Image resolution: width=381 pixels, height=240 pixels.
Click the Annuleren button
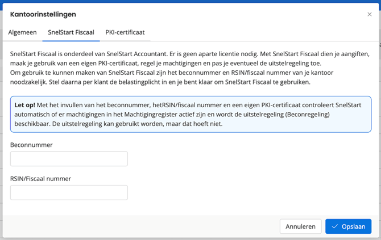pyautogui.click(x=300, y=226)
